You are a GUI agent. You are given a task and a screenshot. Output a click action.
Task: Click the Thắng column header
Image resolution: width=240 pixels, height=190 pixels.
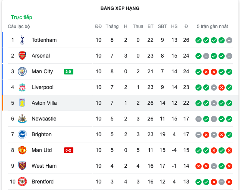[112, 26]
